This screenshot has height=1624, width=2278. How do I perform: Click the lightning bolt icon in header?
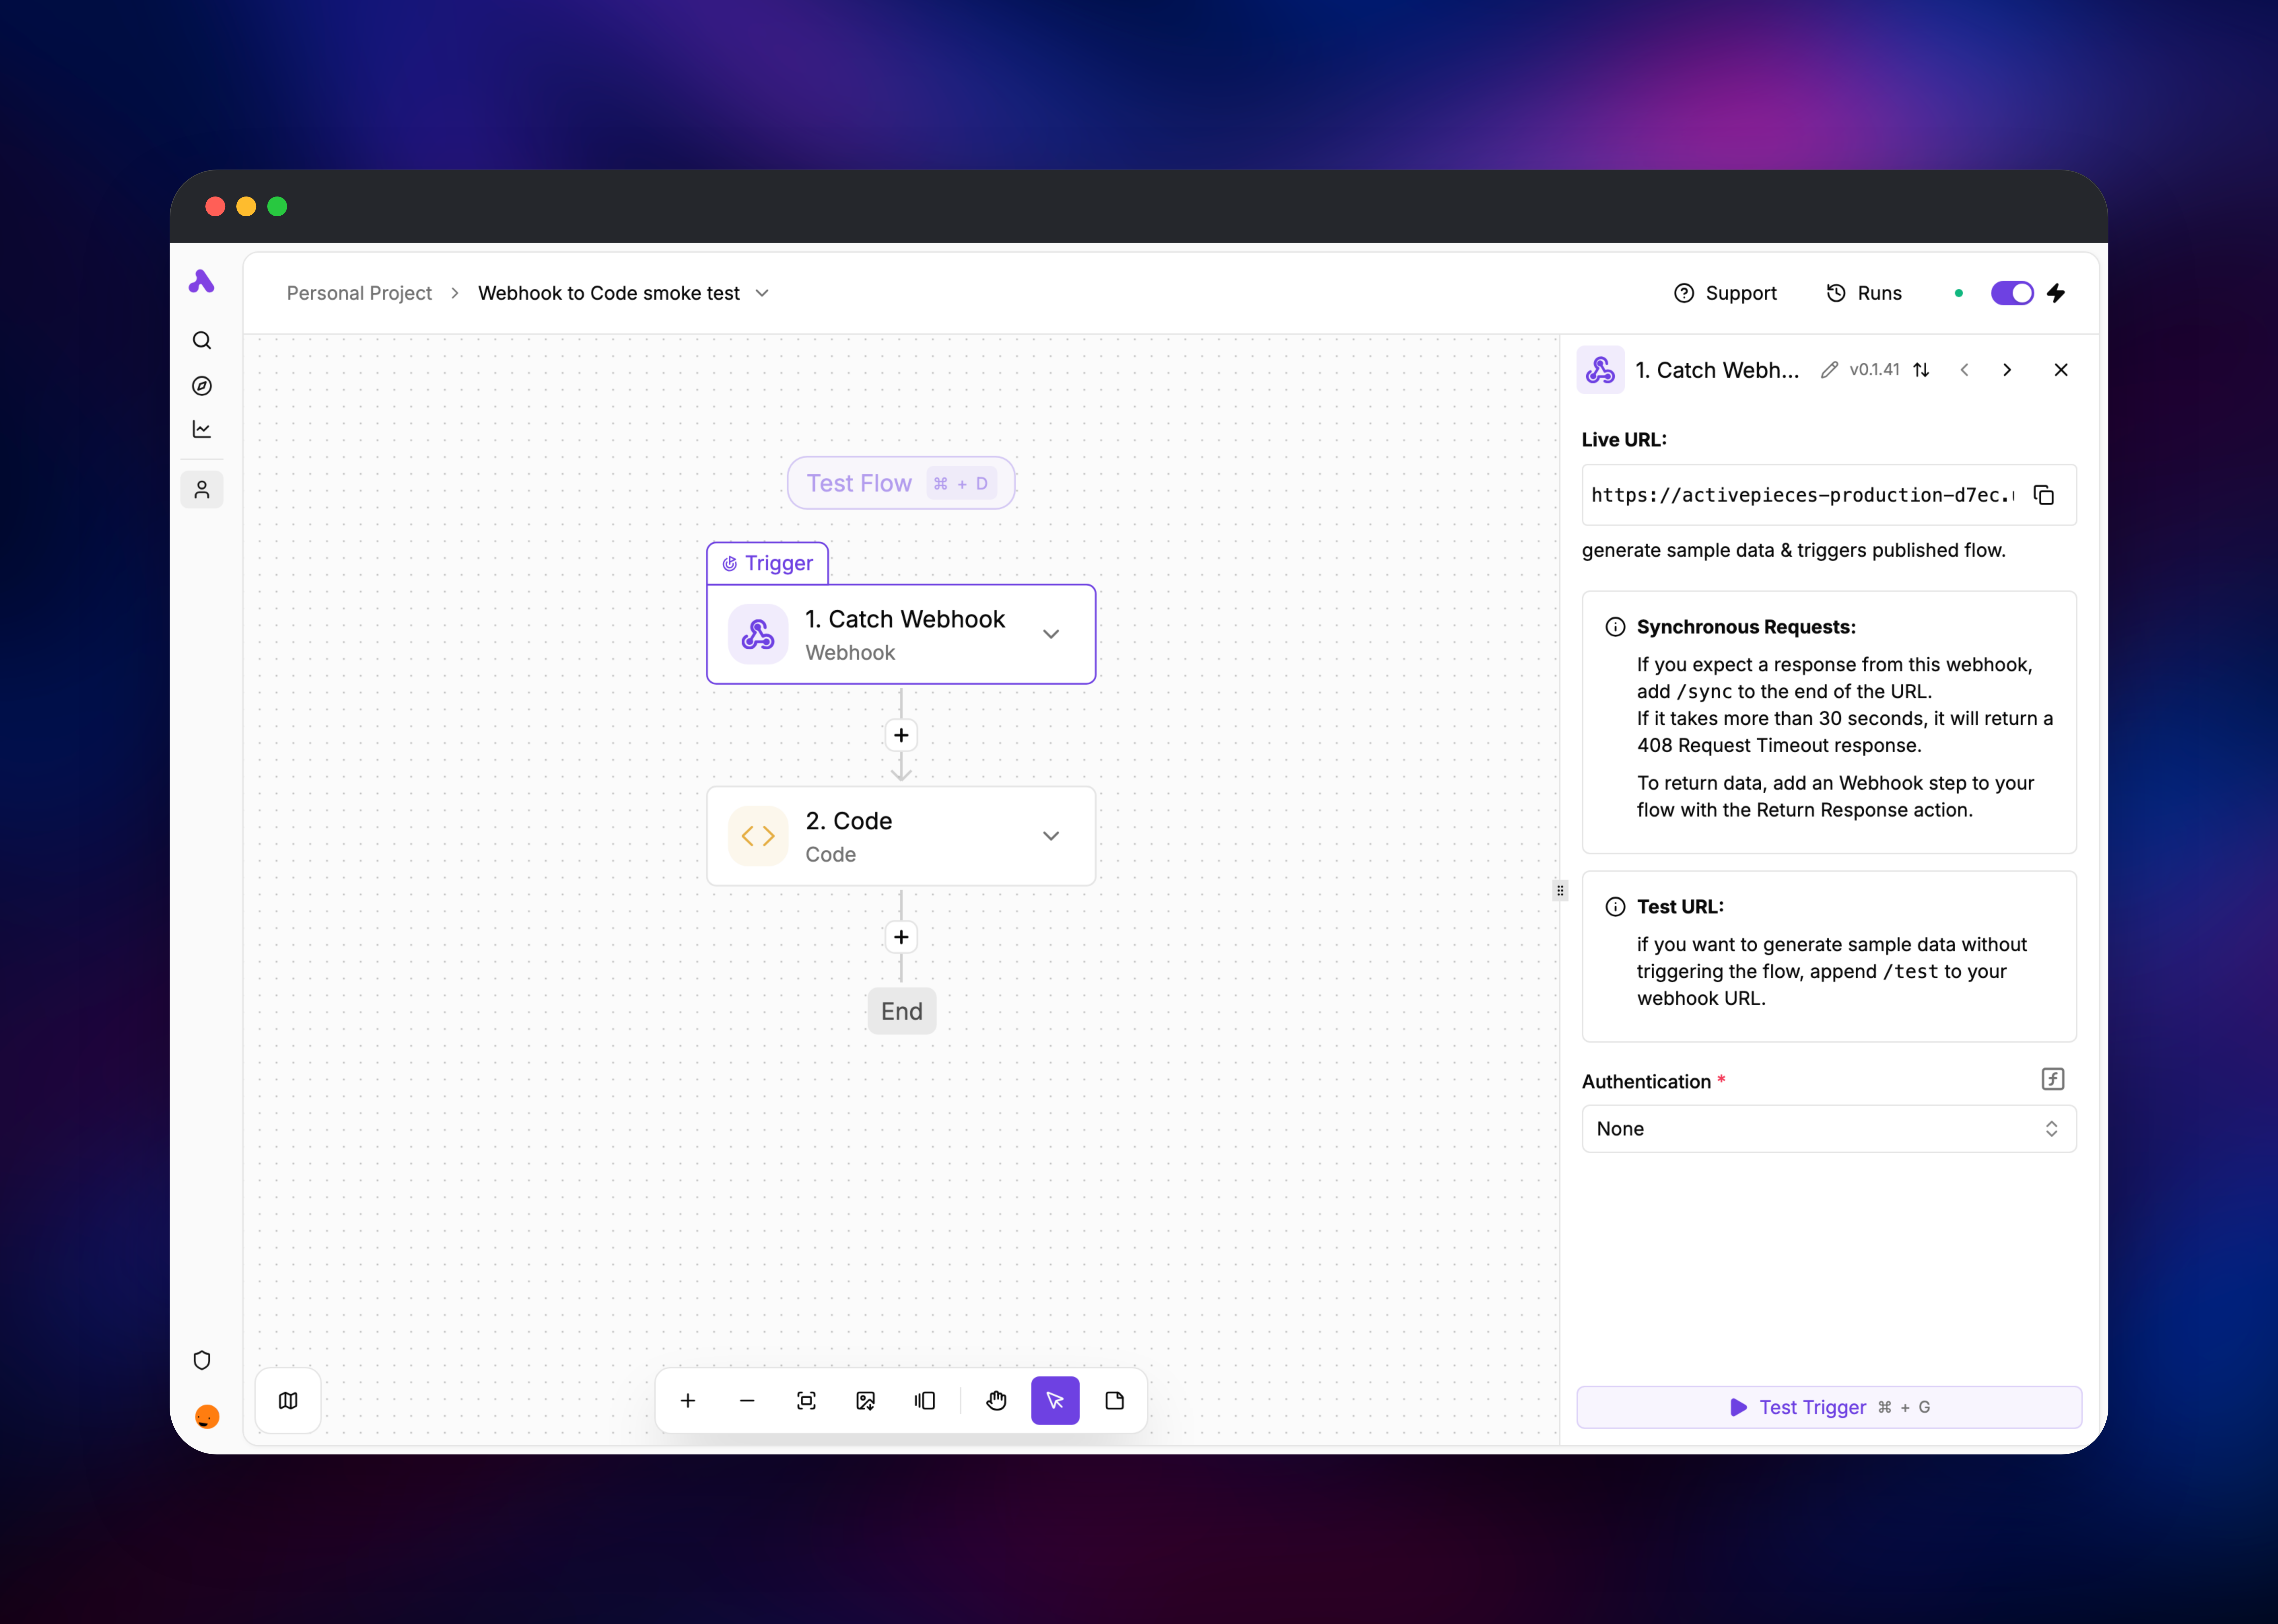(x=2056, y=293)
